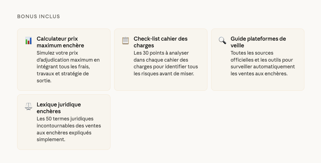The width and height of the screenshot is (321, 163).
Task: Click the description starting 'Les 50 termes'
Action: tap(69, 129)
